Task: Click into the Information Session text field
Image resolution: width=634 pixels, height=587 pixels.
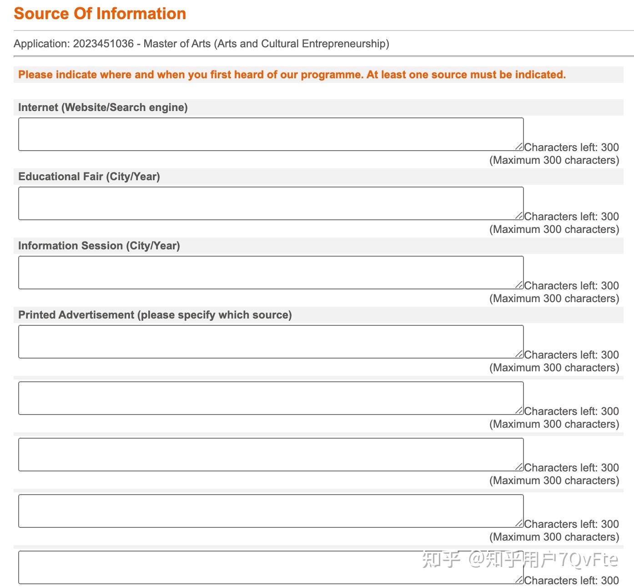Action: [271, 273]
